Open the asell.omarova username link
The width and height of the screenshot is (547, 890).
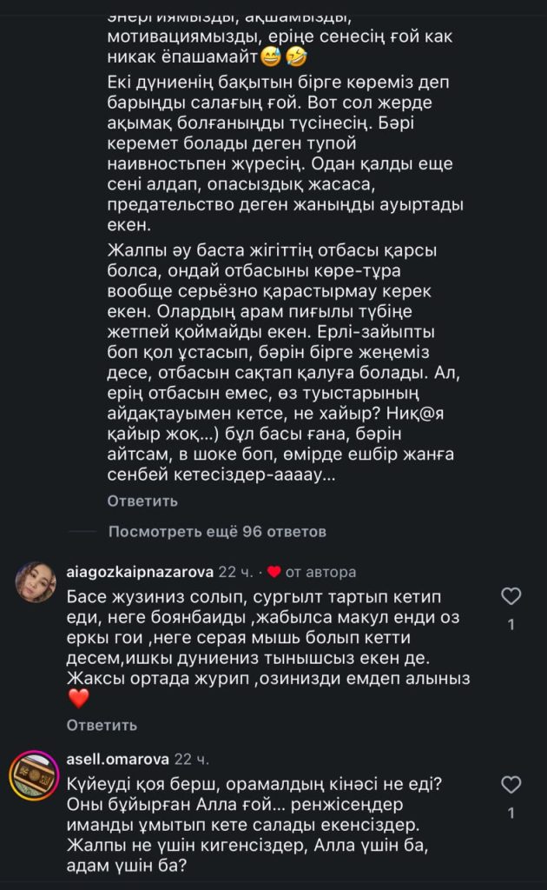118,759
